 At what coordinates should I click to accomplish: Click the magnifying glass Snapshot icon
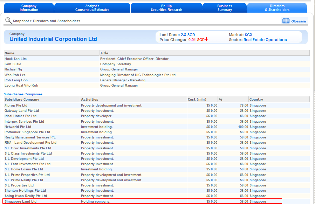pos(8,20)
